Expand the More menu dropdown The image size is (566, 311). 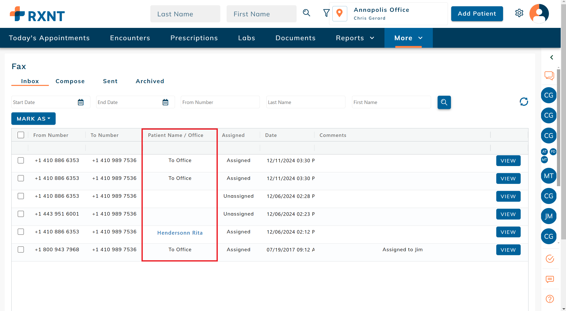(x=408, y=38)
